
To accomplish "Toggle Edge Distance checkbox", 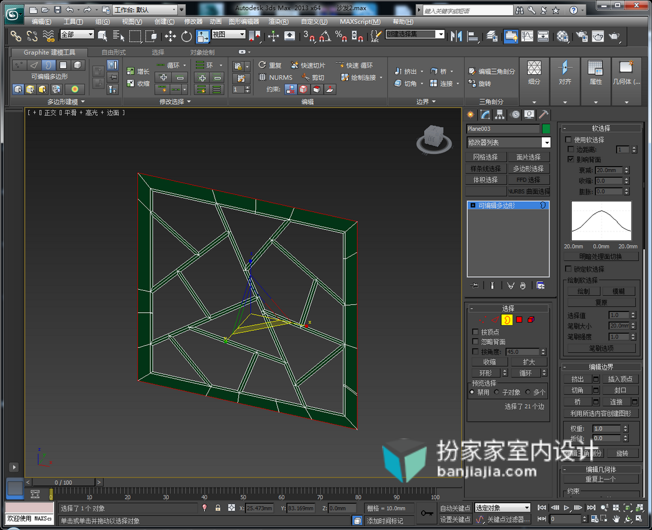I will pos(571,149).
